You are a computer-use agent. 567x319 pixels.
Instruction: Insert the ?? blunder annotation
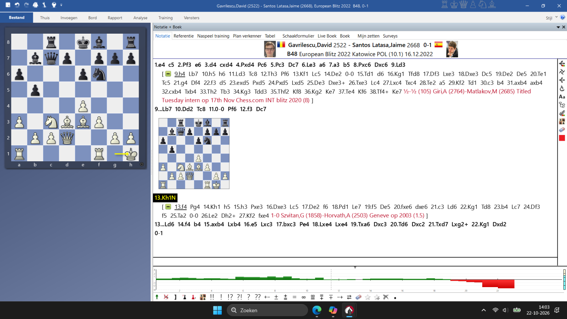click(258, 297)
